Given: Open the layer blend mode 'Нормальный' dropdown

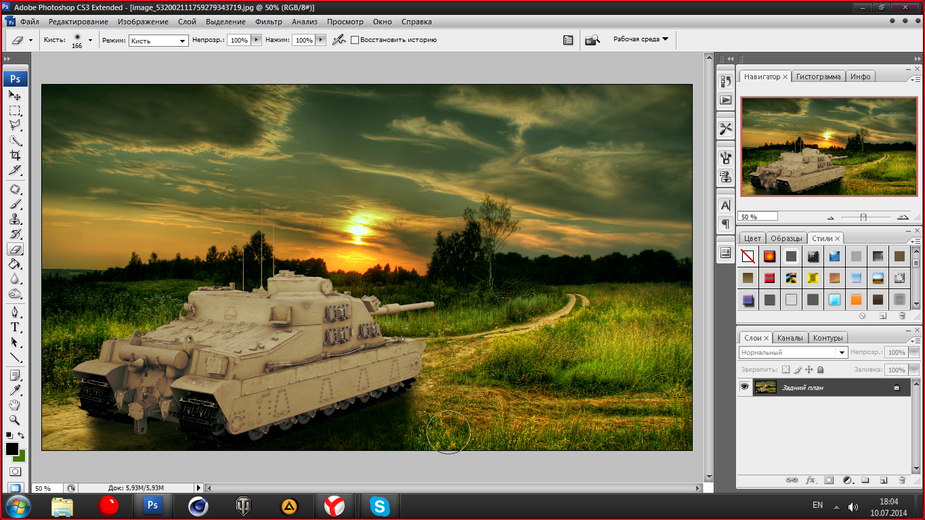Looking at the screenshot, I should coord(793,353).
